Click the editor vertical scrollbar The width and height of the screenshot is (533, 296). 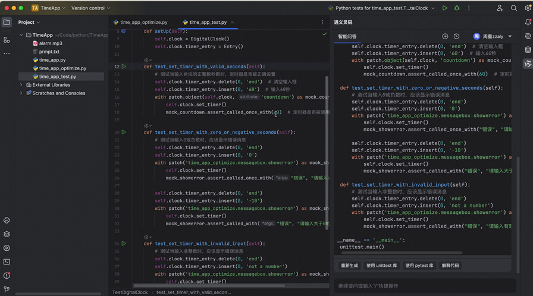(x=327, y=153)
